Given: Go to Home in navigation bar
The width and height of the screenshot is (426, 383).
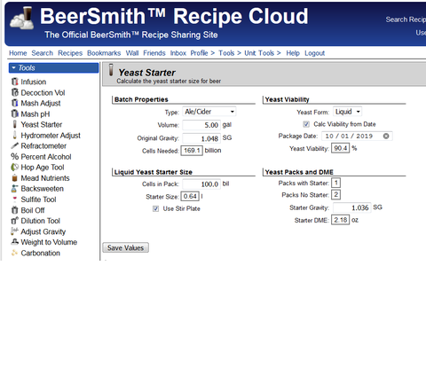Looking at the screenshot, I should click(x=18, y=53).
